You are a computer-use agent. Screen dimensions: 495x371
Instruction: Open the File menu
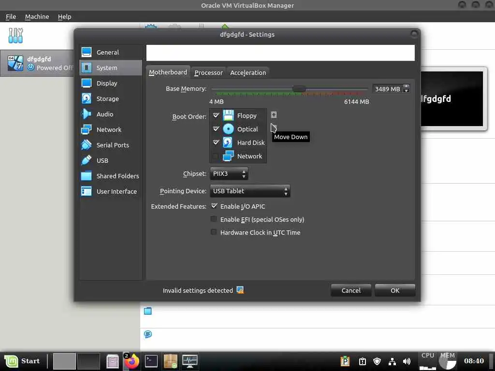(x=11, y=17)
